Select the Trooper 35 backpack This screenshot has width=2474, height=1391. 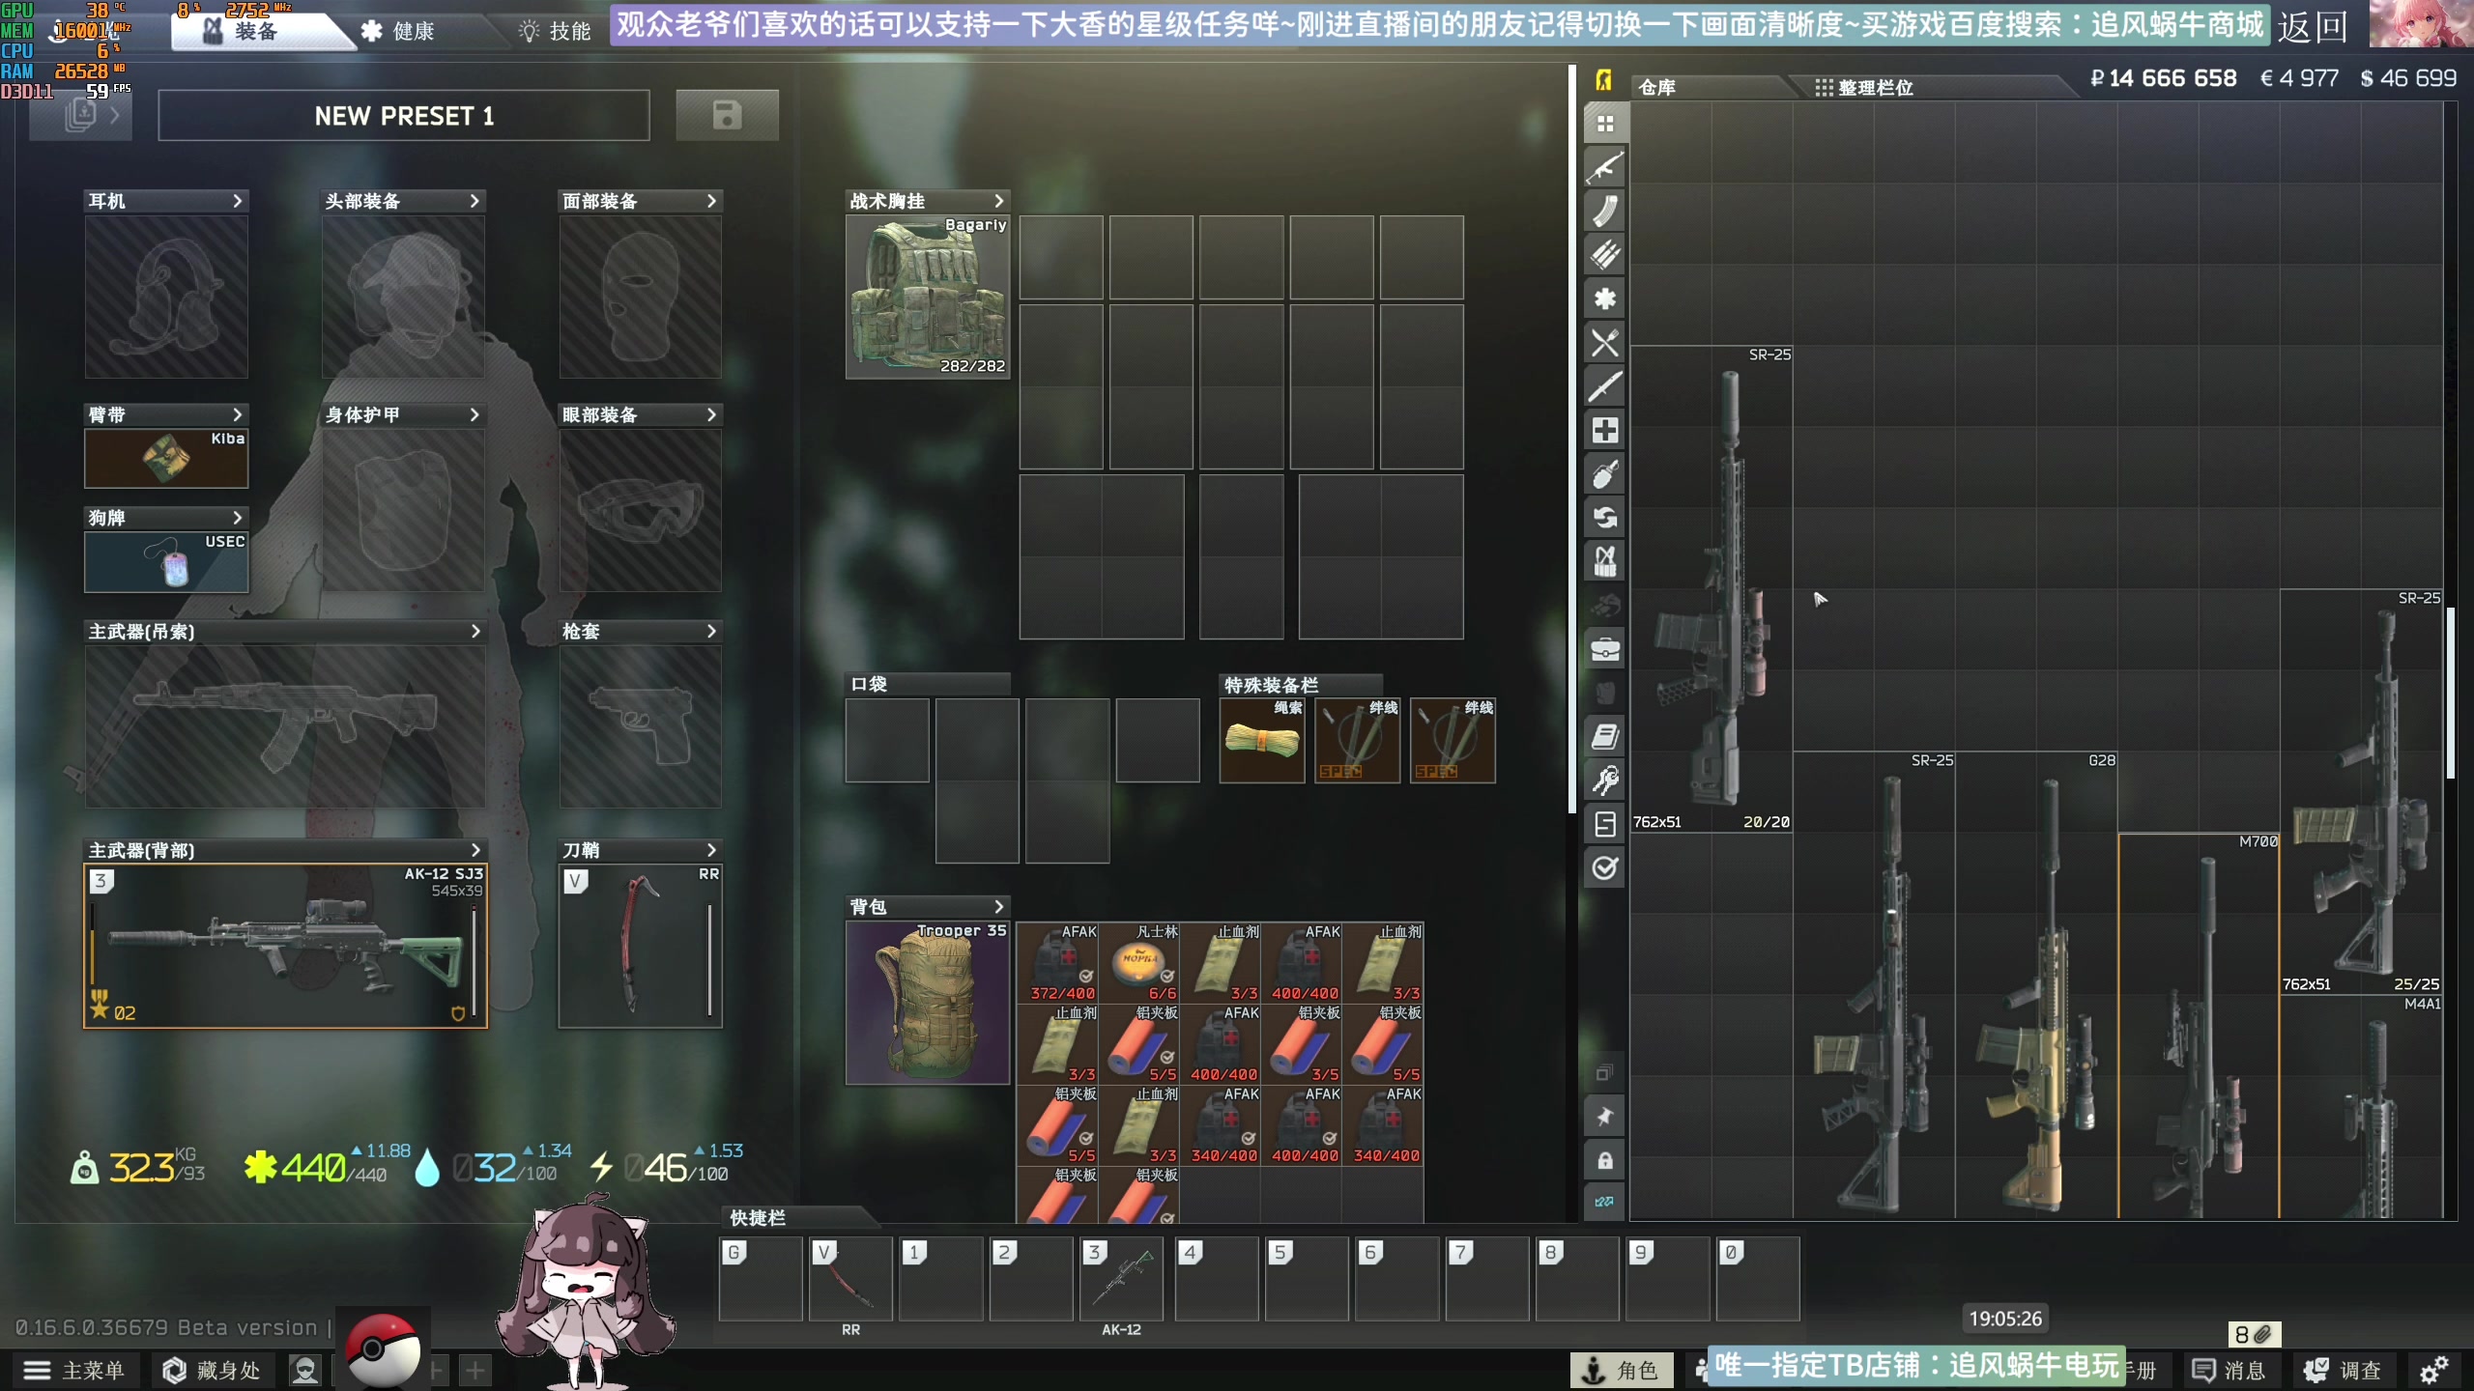tap(928, 1003)
